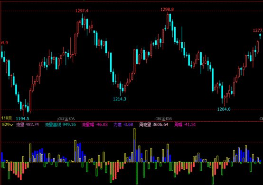Click the 1298.8 high price label
The image size is (263, 185).
[167, 10]
